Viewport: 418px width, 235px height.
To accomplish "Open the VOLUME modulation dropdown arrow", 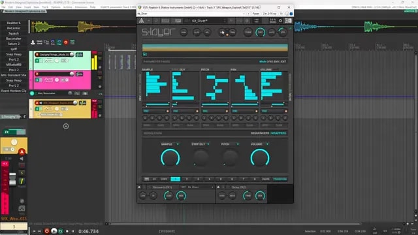I will tap(267, 144).
